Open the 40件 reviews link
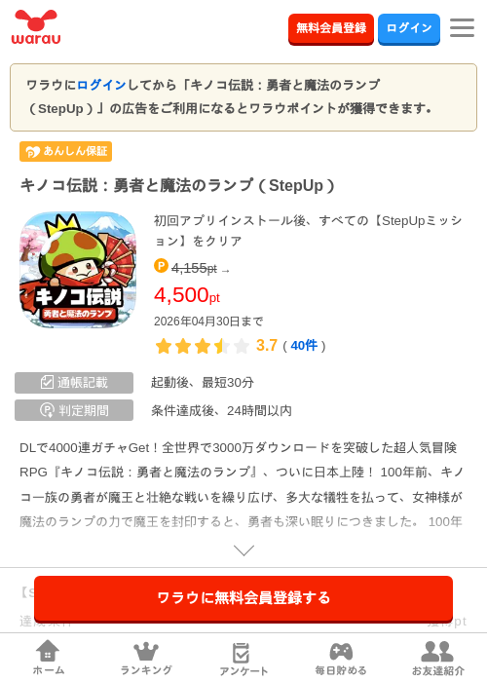The width and height of the screenshot is (487, 682). coord(304,346)
